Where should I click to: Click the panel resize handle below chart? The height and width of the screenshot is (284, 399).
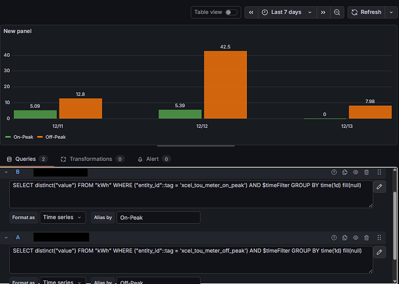pyautogui.click(x=195, y=146)
